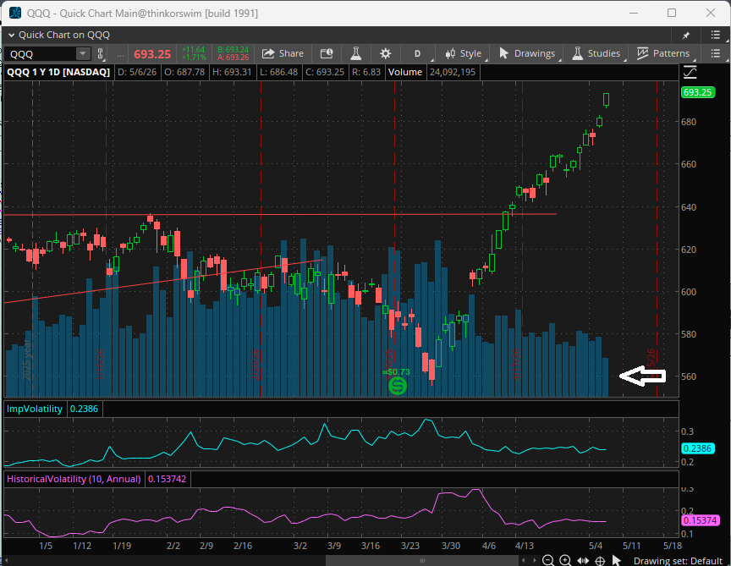
Task: Click the QQQ 1 Y 1D [NASDAQ] label
Action: click(58, 72)
